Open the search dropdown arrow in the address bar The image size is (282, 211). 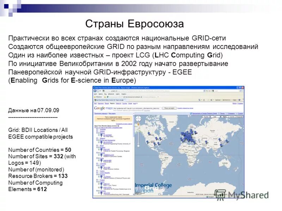click(204, 91)
